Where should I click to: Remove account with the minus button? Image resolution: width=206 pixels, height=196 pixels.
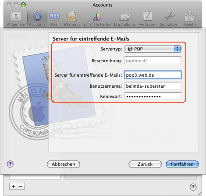pos(21,186)
